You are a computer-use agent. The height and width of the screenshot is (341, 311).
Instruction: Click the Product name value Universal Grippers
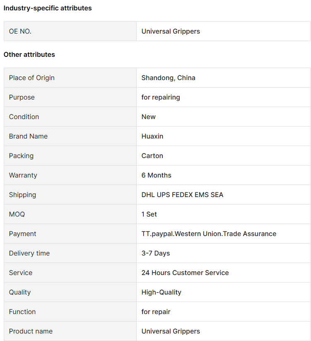[171, 331]
